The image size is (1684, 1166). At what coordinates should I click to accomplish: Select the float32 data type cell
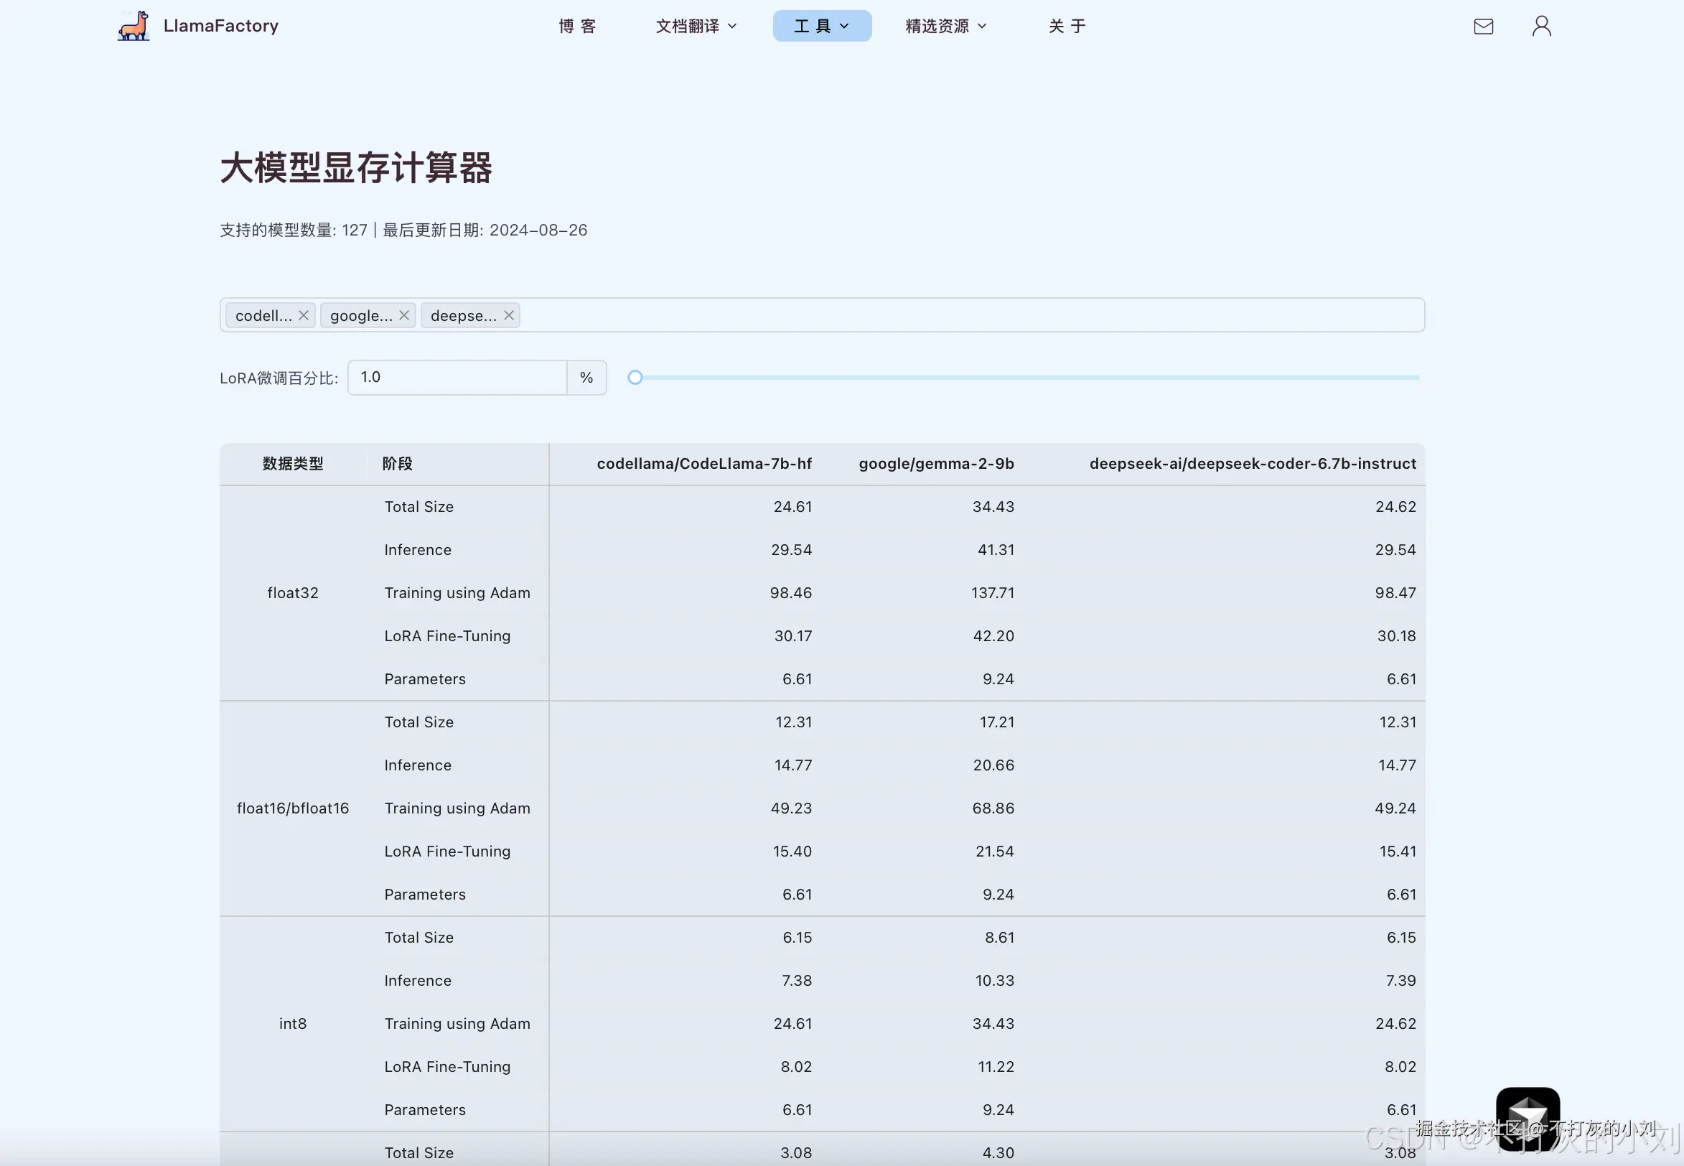tap(293, 593)
